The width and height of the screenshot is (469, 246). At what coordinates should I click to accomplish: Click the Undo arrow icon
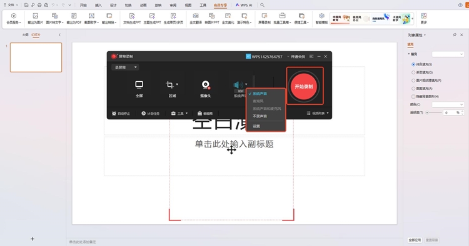[x=53, y=5]
